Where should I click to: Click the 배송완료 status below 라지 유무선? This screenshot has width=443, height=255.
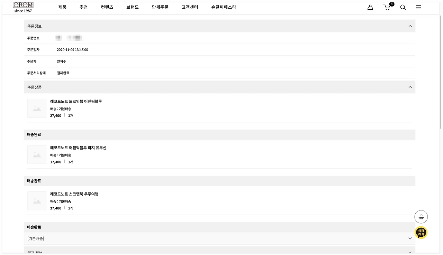34,181
